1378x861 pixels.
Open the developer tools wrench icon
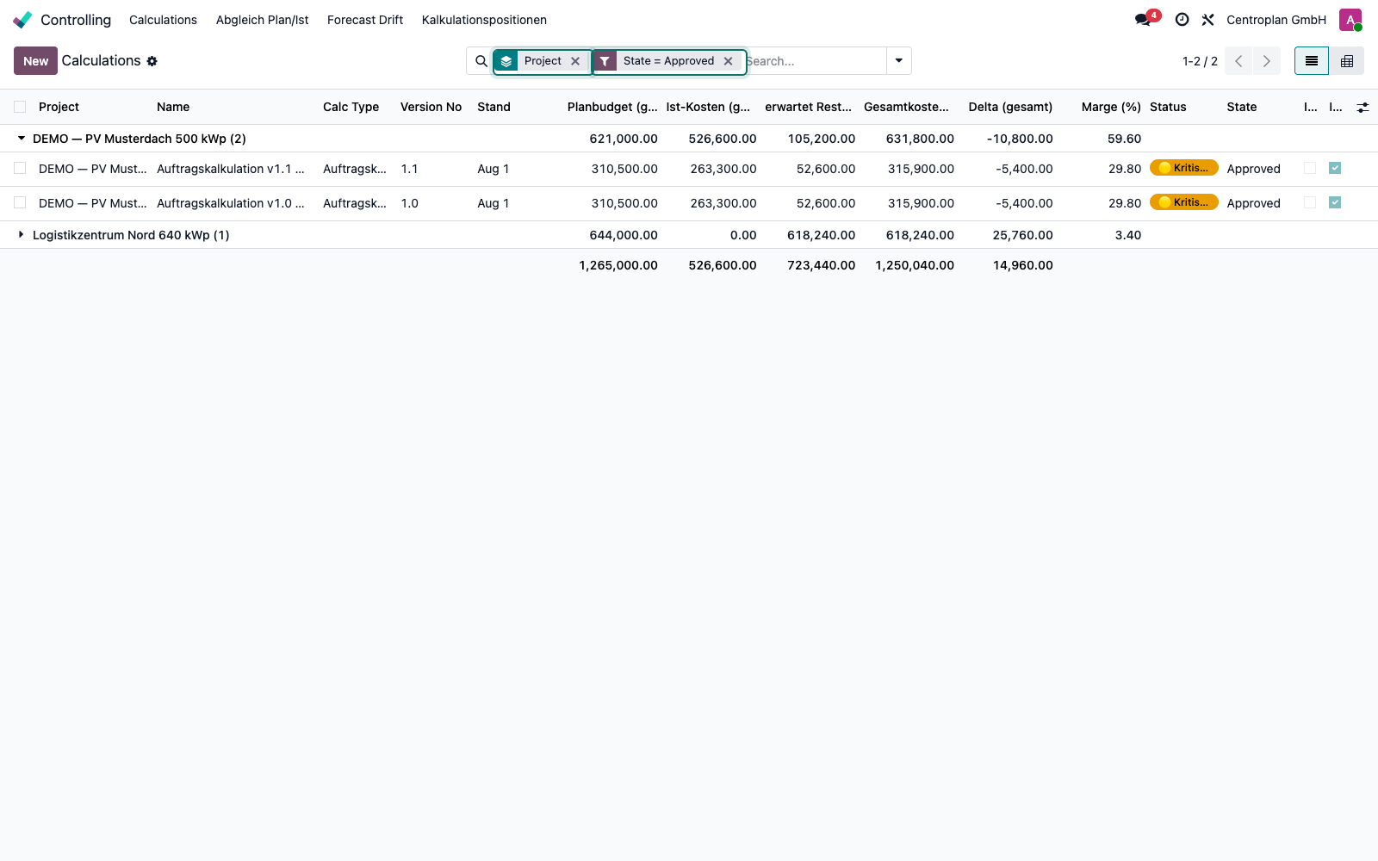pyautogui.click(x=1207, y=20)
